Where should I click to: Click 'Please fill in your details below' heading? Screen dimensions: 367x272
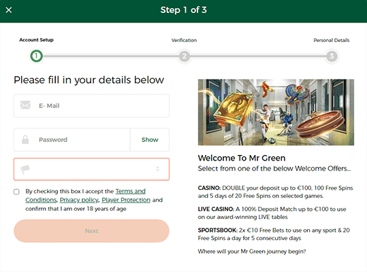(x=89, y=80)
